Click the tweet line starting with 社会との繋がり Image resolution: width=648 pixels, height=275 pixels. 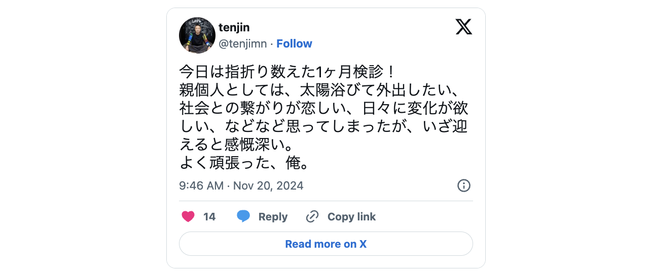[323, 108]
